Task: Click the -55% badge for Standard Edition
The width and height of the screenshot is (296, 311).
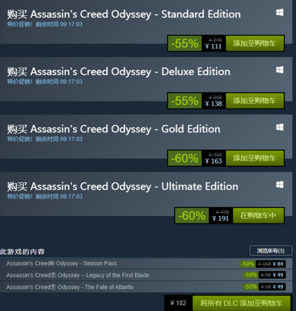Action: pos(185,43)
